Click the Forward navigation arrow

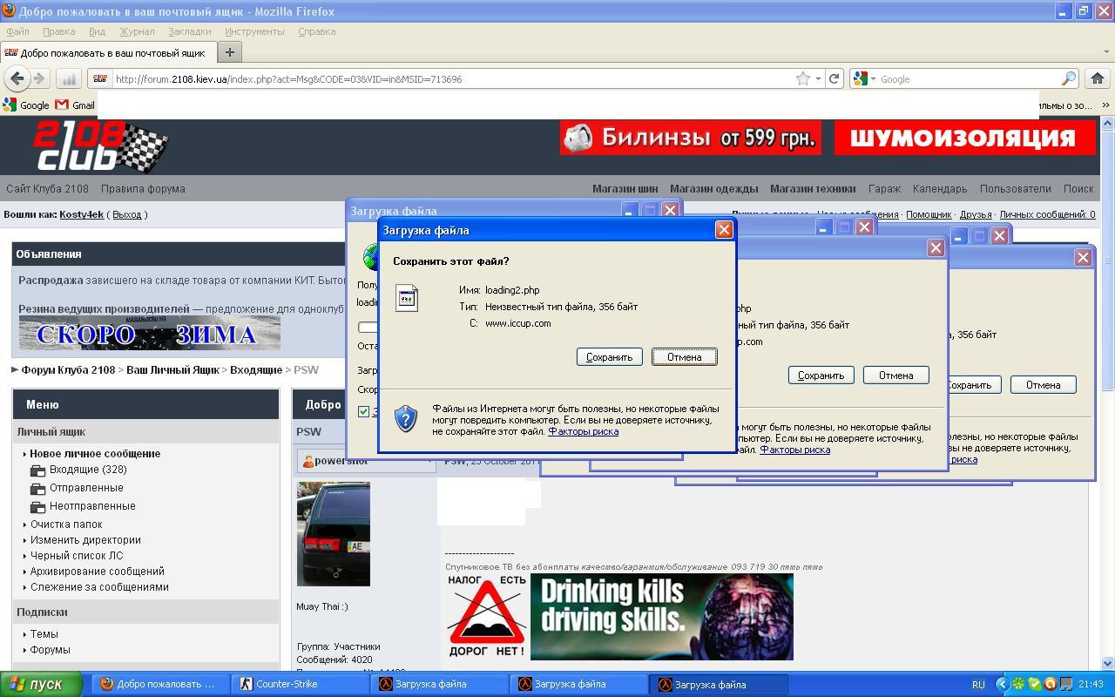pos(39,78)
